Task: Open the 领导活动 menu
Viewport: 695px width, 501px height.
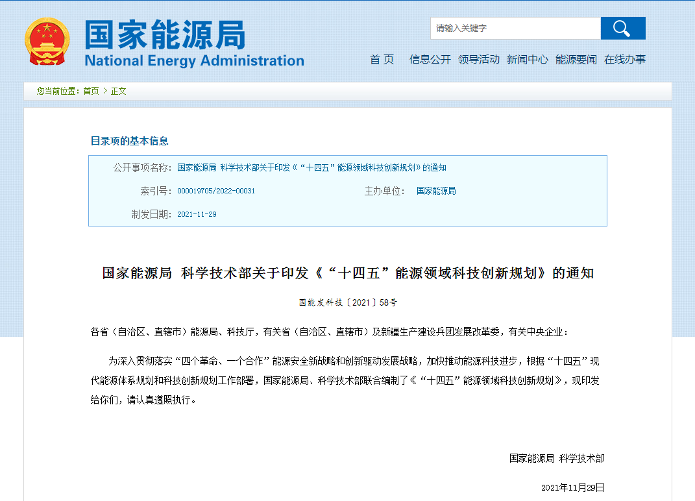Action: click(479, 59)
